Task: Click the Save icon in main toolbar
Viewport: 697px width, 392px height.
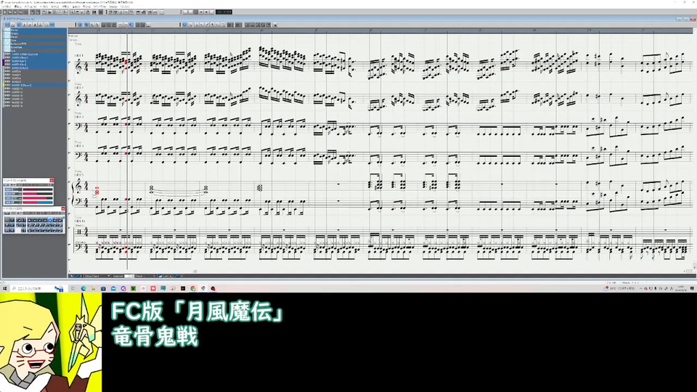Action: point(15,12)
